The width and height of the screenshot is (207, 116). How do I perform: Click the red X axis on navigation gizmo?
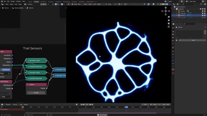pyautogui.click(x=169, y=11)
